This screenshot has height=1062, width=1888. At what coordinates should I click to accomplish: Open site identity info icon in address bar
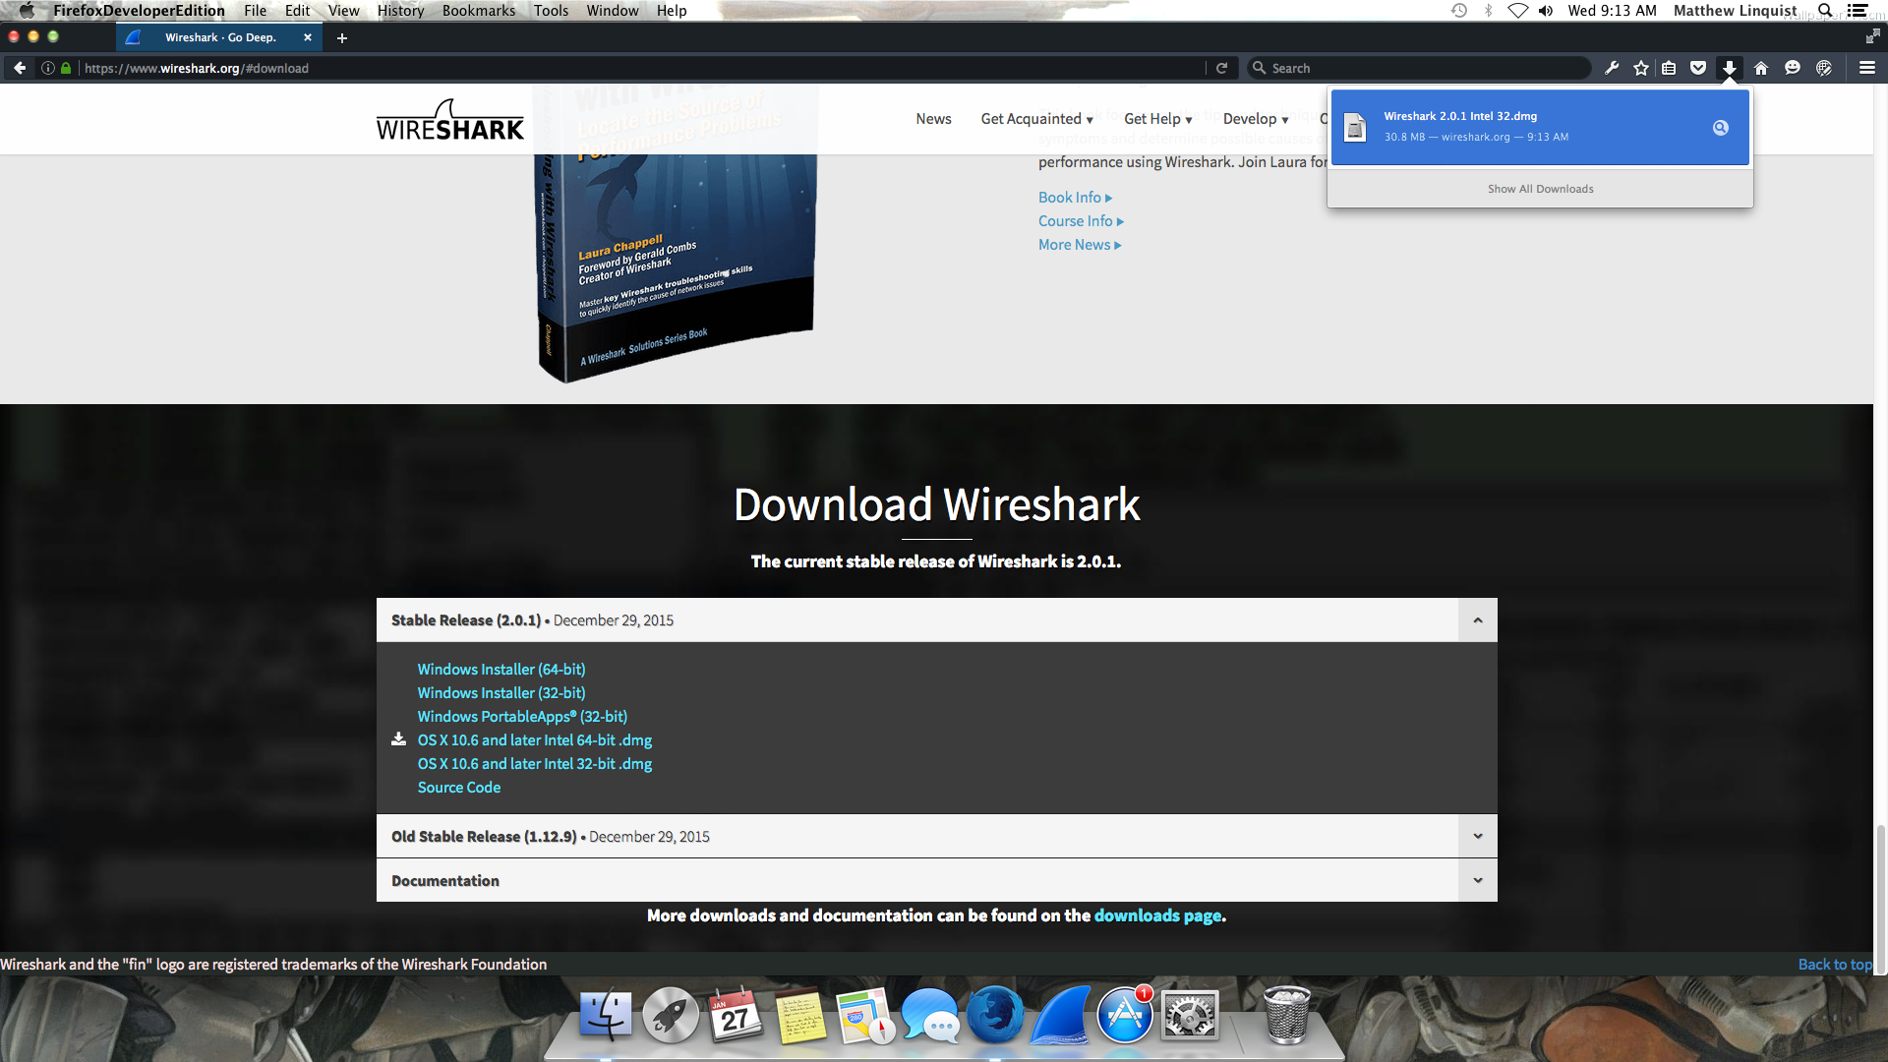pyautogui.click(x=47, y=68)
